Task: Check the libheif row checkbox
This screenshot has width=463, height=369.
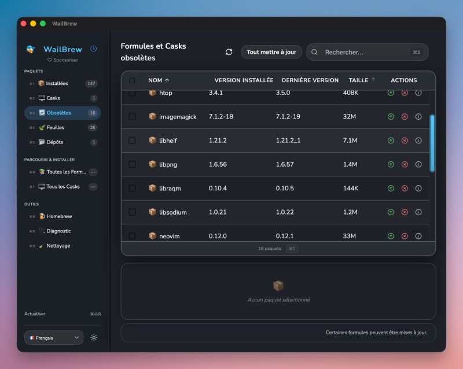Action: (x=132, y=141)
